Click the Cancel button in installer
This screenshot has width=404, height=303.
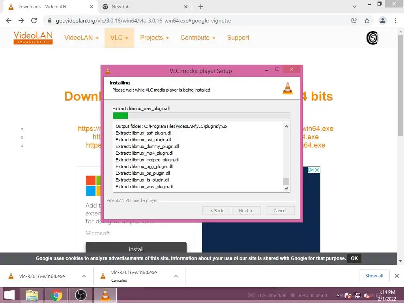pos(280,211)
